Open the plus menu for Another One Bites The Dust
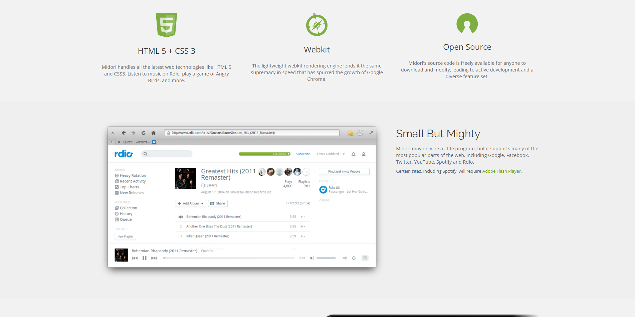Viewport: 635px width, 317px height. pos(303,226)
